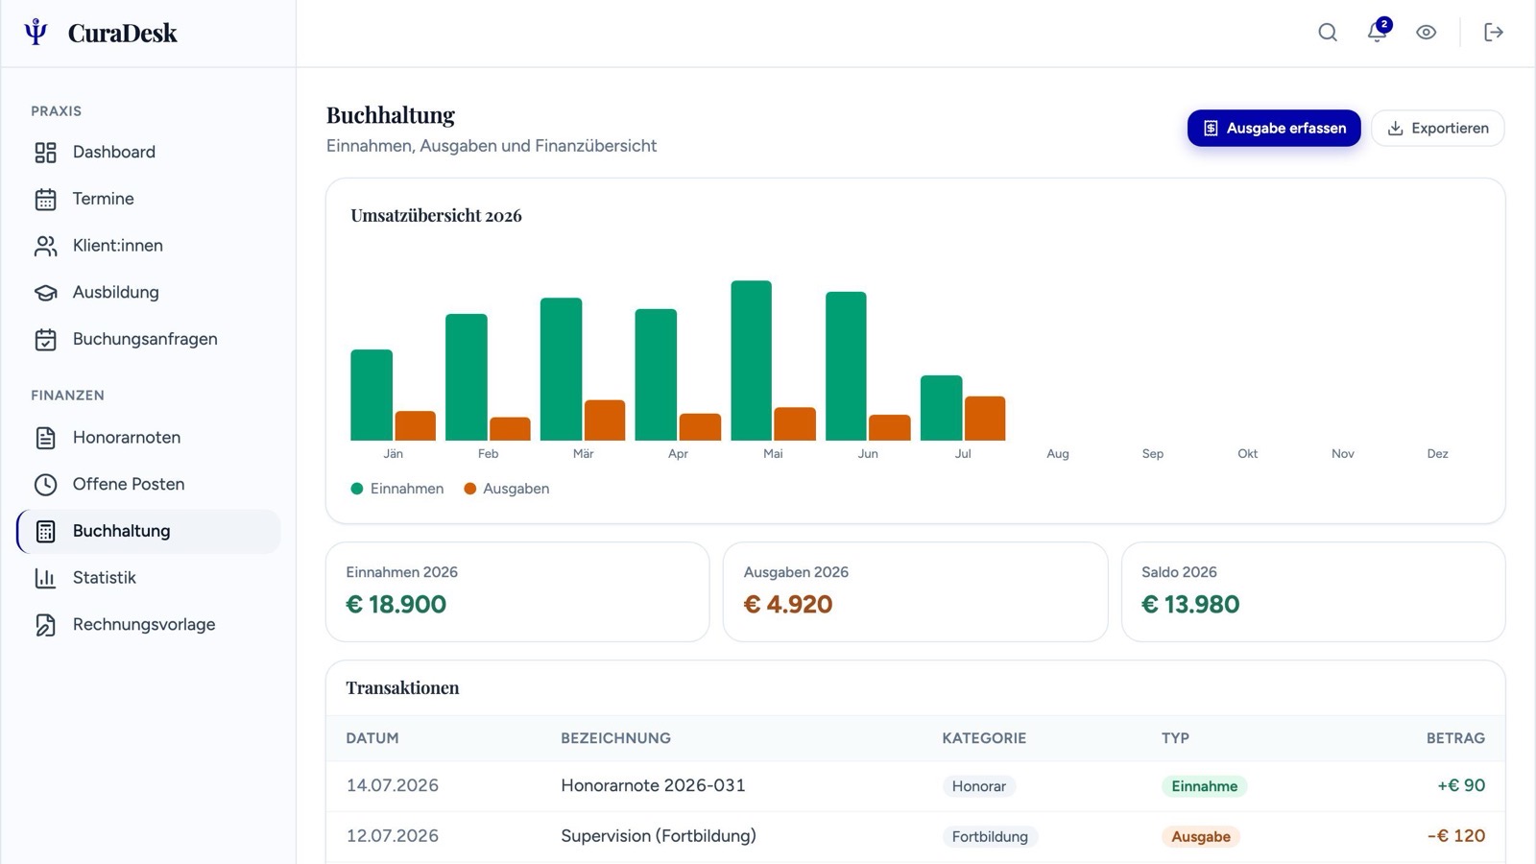Click the Honorar category tag

(979, 786)
